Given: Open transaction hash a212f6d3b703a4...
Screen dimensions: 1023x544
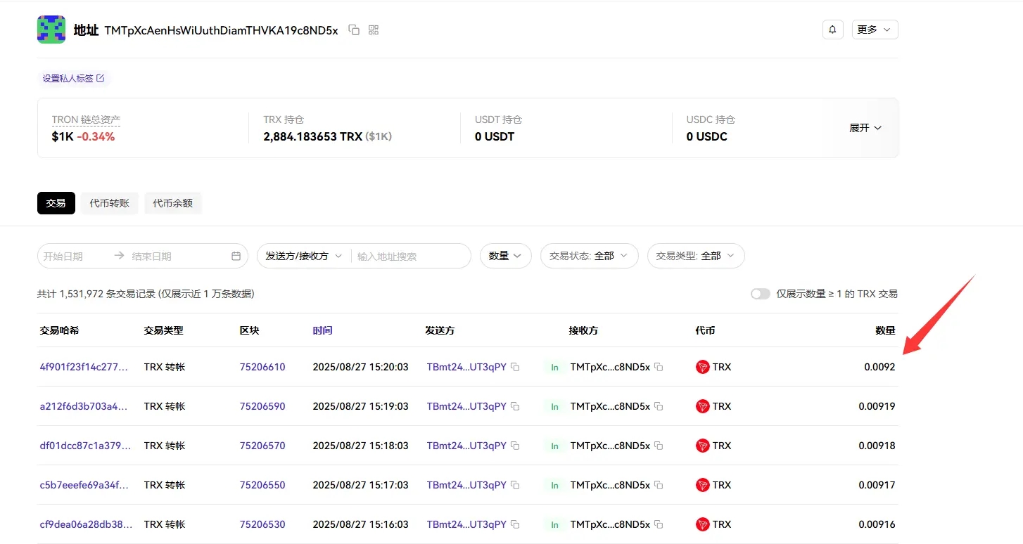Looking at the screenshot, I should [85, 406].
